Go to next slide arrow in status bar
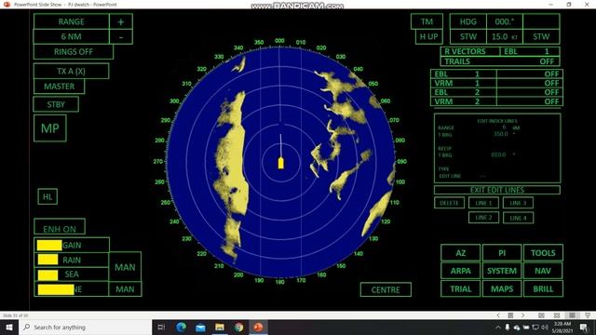596x335 pixels. [522, 315]
